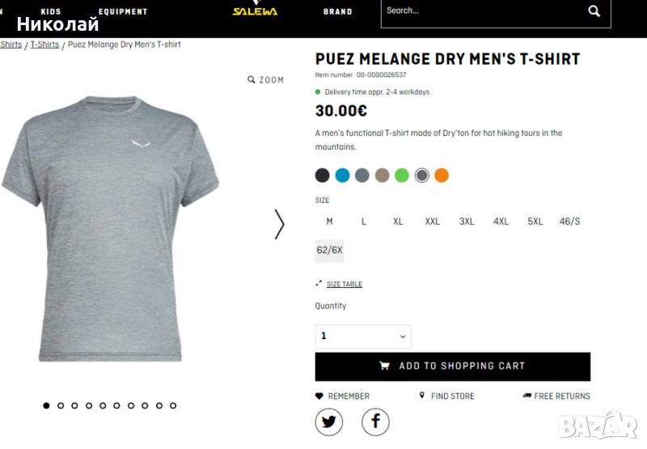The width and height of the screenshot is (647, 449).
Task: Select size XXL
Action: point(433,222)
